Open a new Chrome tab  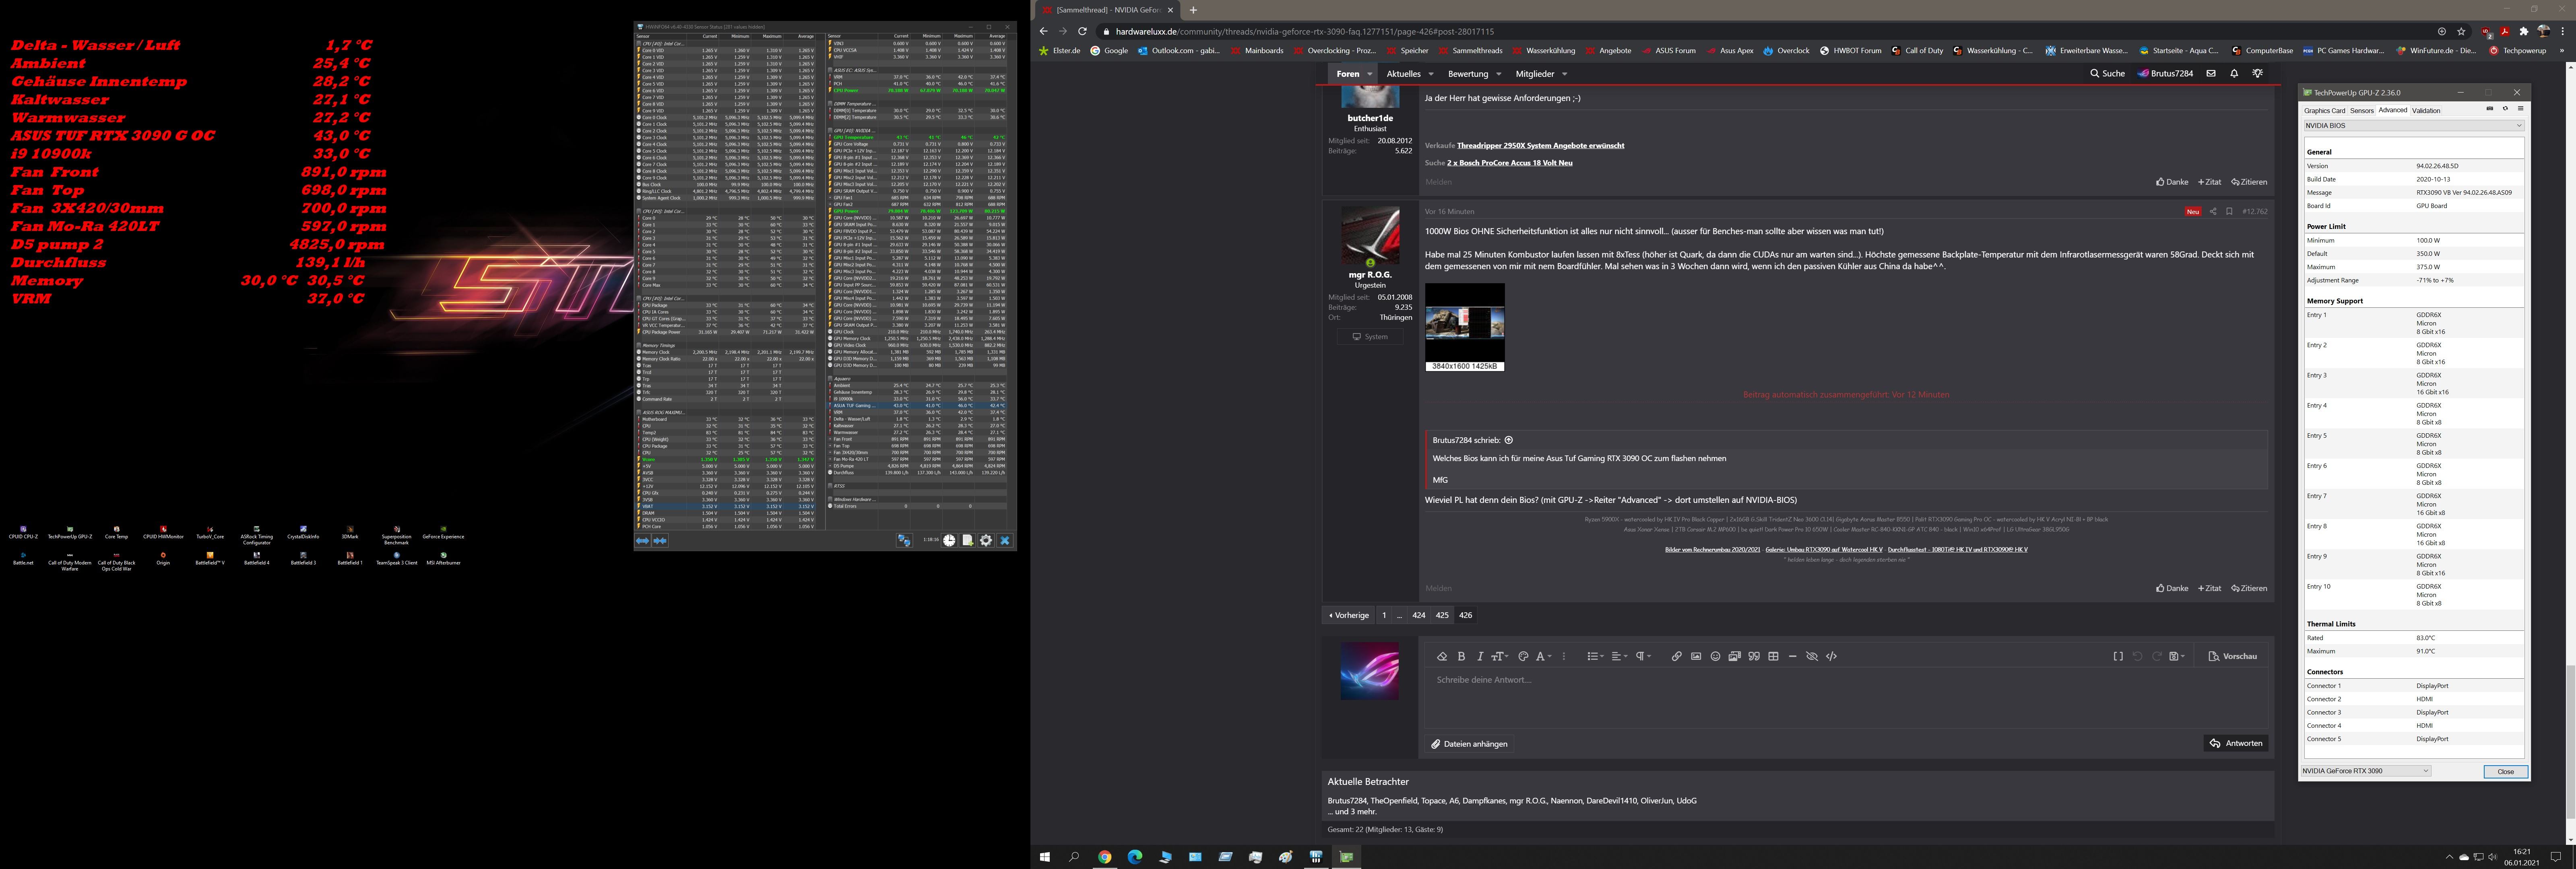pos(1193,10)
